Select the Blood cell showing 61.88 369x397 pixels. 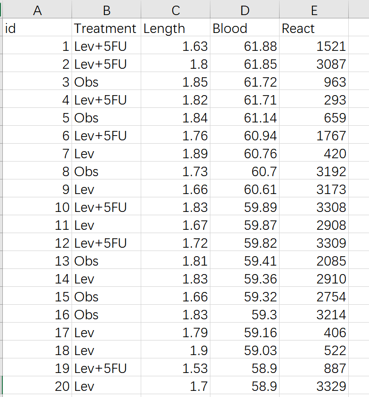pyautogui.click(x=245, y=46)
